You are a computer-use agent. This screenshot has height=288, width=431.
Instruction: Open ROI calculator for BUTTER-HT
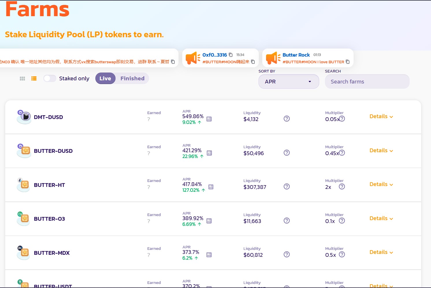point(211,187)
